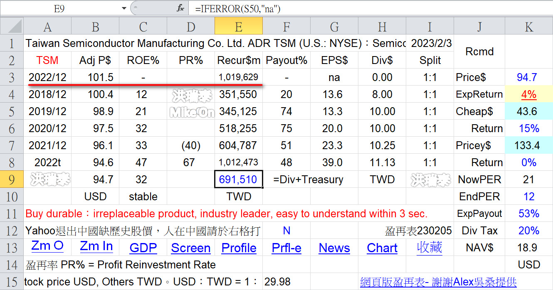
Task: Click the Select All corner triangle
Action: (x=12, y=27)
